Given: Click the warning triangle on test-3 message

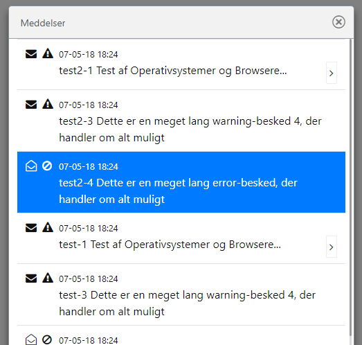Looking at the screenshot, I should pos(48,278).
